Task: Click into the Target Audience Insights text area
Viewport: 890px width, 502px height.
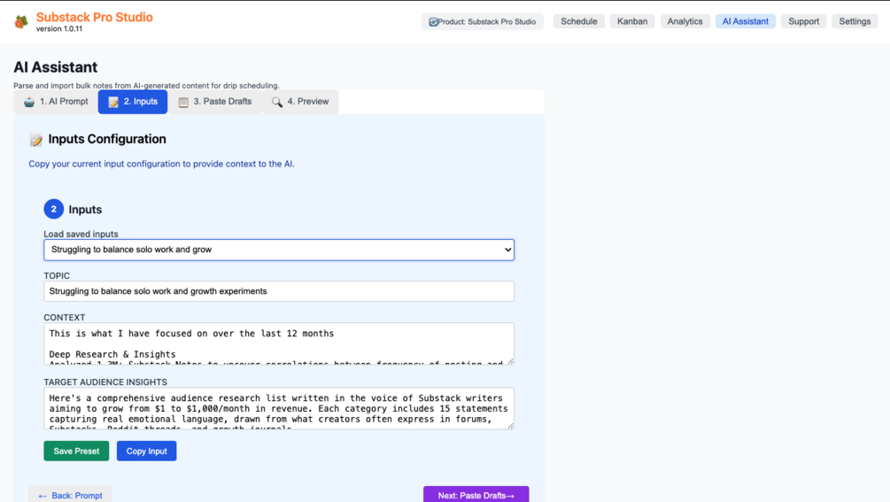Action: click(x=279, y=408)
